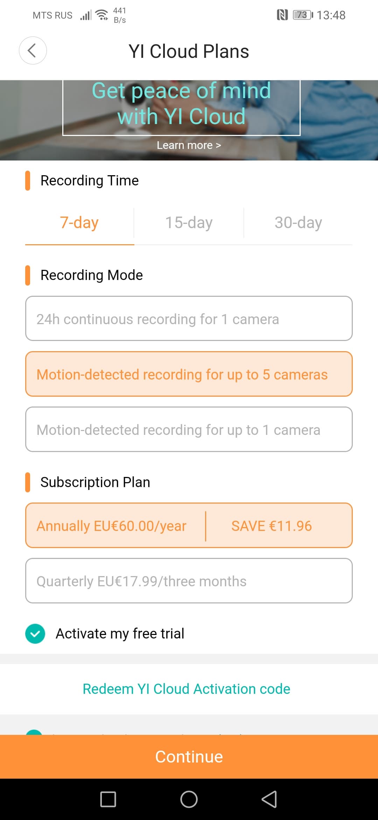
Task: Tap the Wi-Fi signal icon
Action: click(102, 15)
